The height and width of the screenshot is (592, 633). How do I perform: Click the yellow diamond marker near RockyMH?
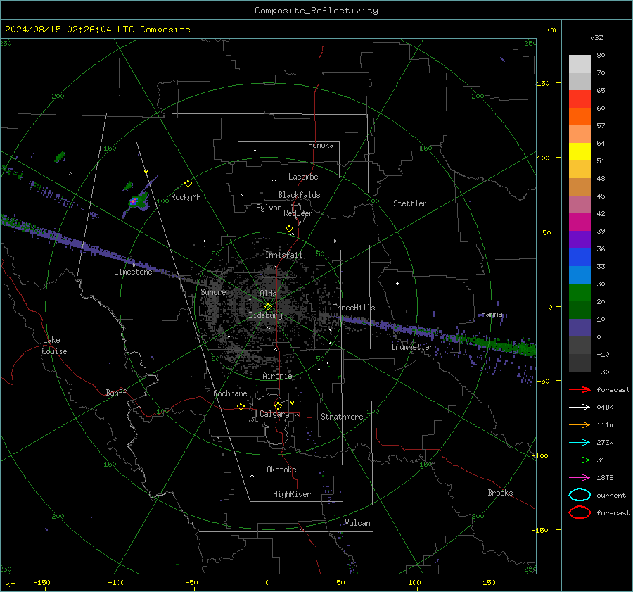[188, 184]
